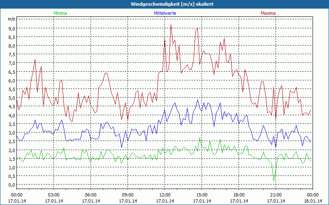
Task: Click the 21:00 time axis label
Action: pos(276,195)
